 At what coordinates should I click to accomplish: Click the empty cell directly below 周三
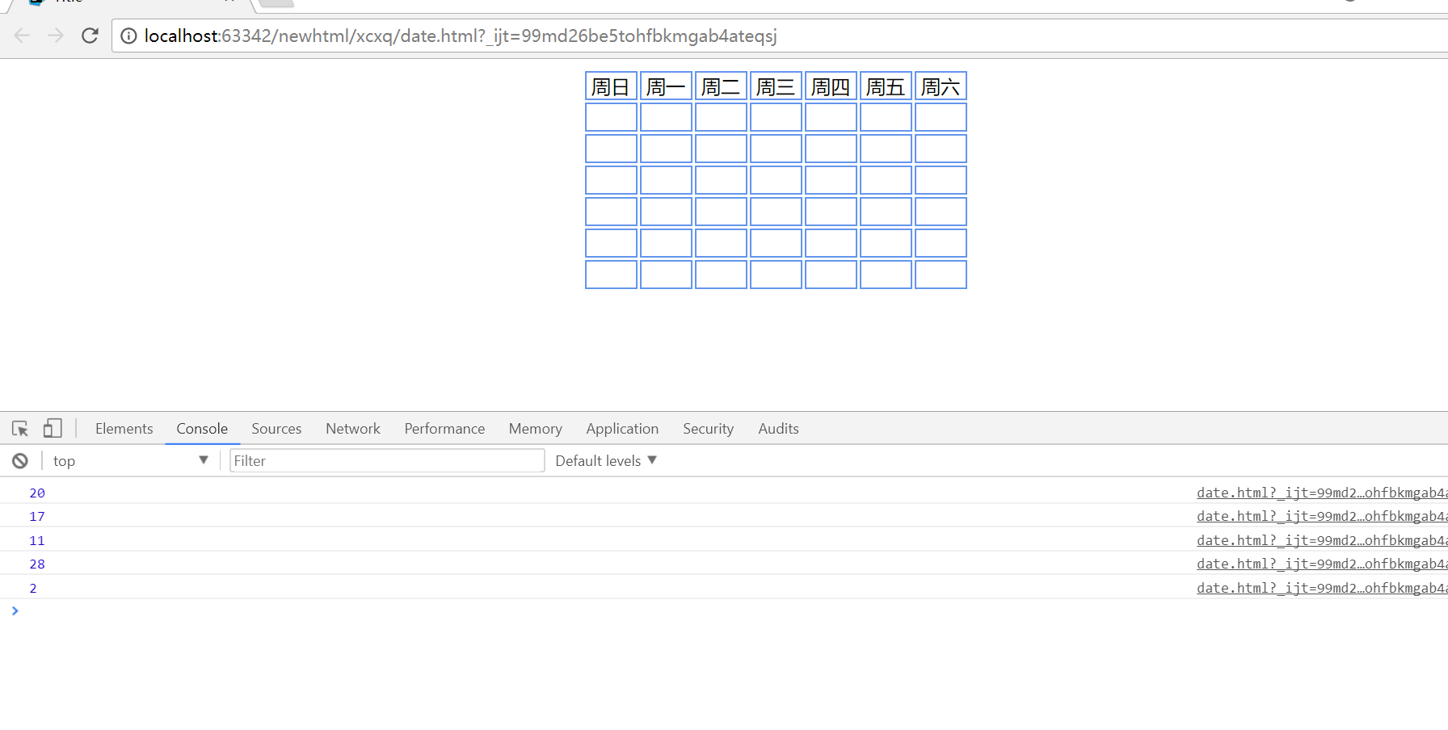(776, 117)
